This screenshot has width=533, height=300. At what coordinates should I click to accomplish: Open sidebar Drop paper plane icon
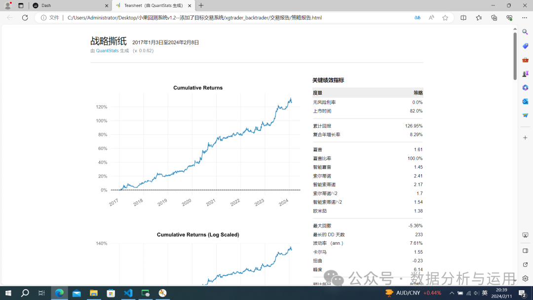coord(525,115)
